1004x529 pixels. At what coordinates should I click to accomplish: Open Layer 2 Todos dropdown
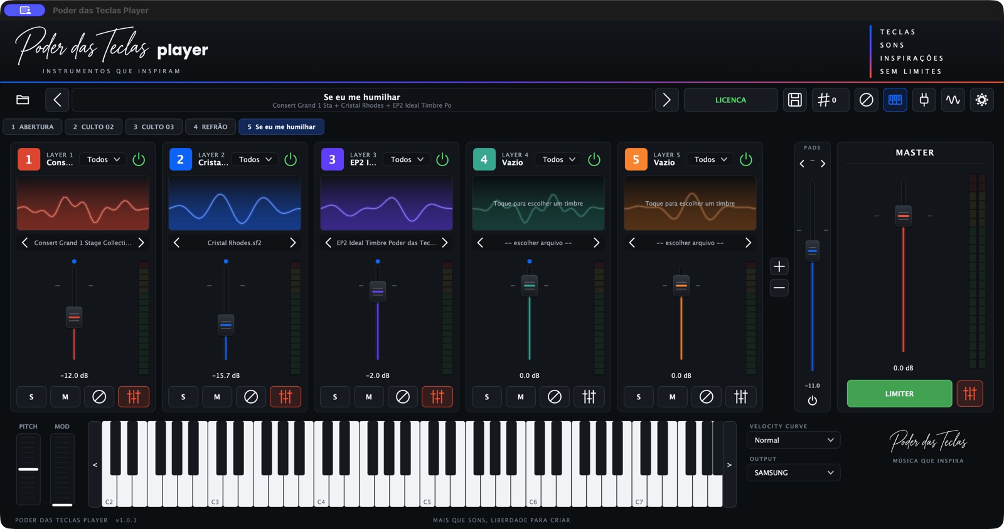point(255,159)
